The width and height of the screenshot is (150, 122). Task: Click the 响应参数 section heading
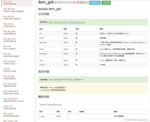tap(44, 97)
